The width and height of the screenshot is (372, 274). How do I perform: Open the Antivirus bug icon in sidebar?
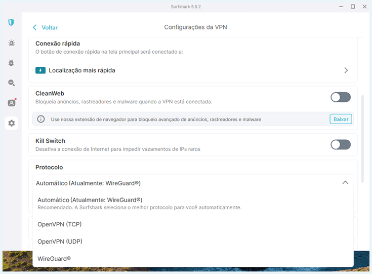(x=11, y=63)
